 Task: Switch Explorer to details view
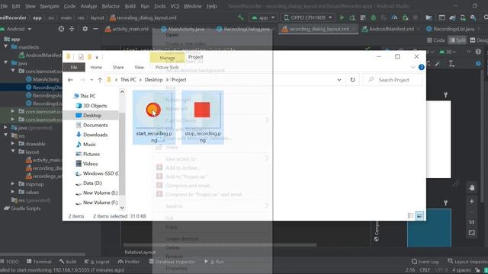(x=410, y=216)
